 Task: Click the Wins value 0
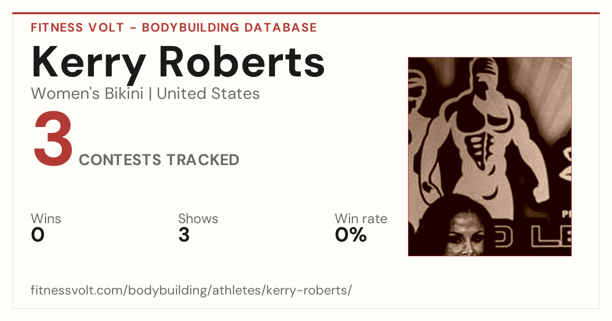[38, 235]
